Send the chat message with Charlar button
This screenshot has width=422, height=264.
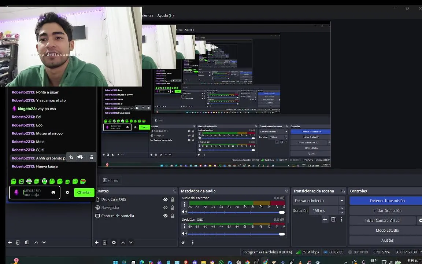(x=84, y=192)
